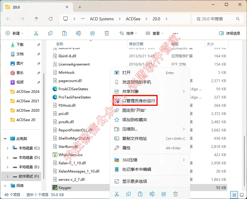Click the context menu Cut icon

point(117,194)
